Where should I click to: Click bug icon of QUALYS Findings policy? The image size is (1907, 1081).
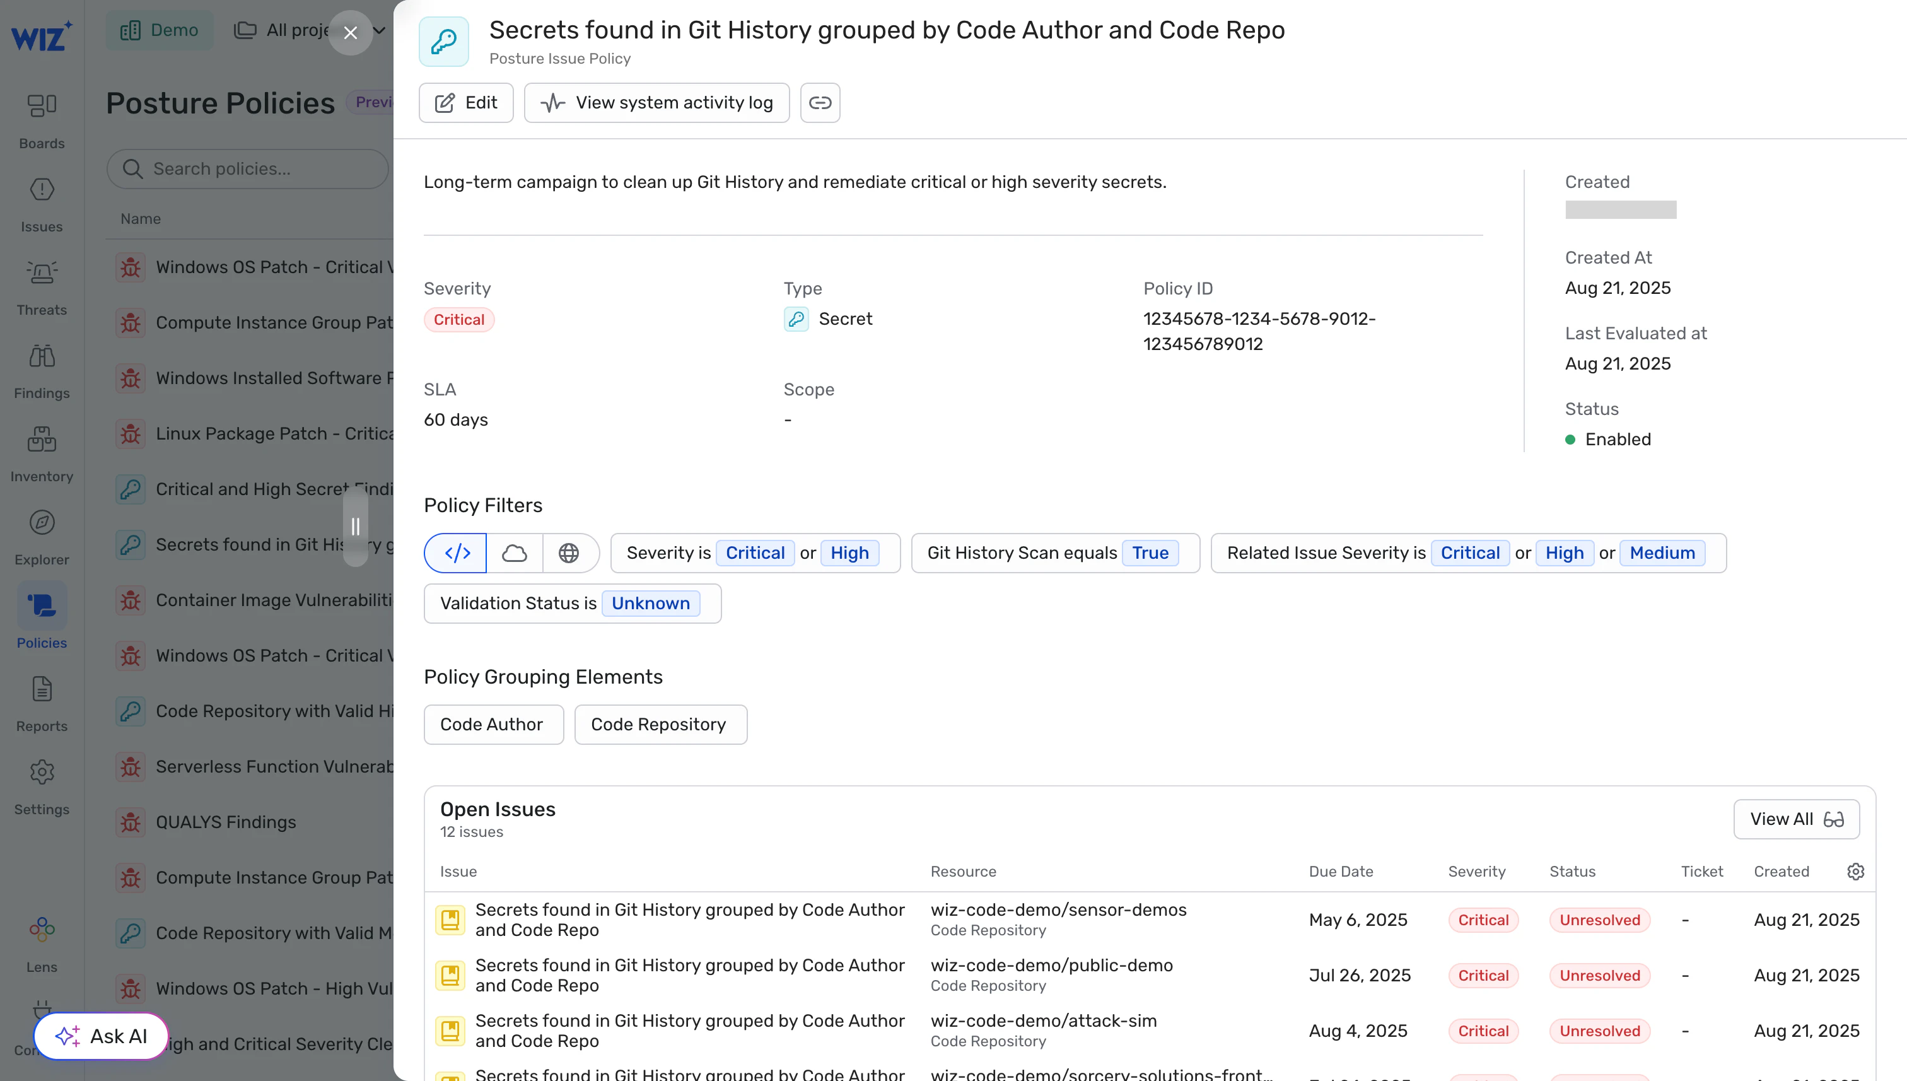pos(131,822)
